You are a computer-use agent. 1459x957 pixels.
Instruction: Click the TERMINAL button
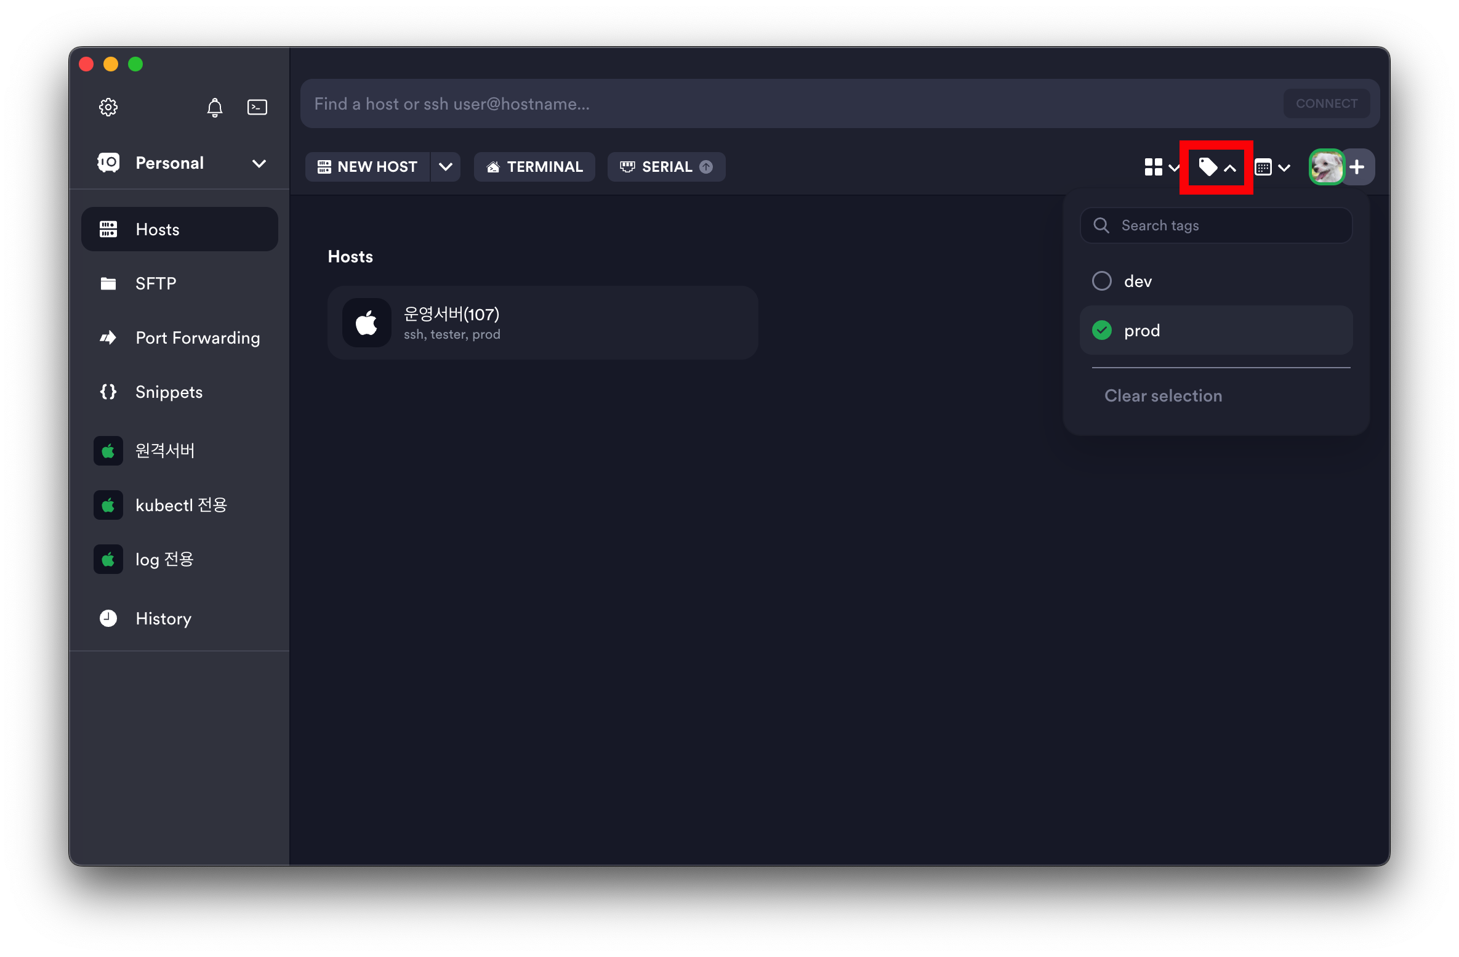tap(534, 167)
